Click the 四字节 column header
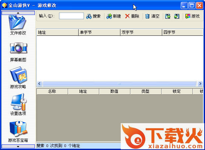Viewport: 205px width, 150px height. point(183,32)
